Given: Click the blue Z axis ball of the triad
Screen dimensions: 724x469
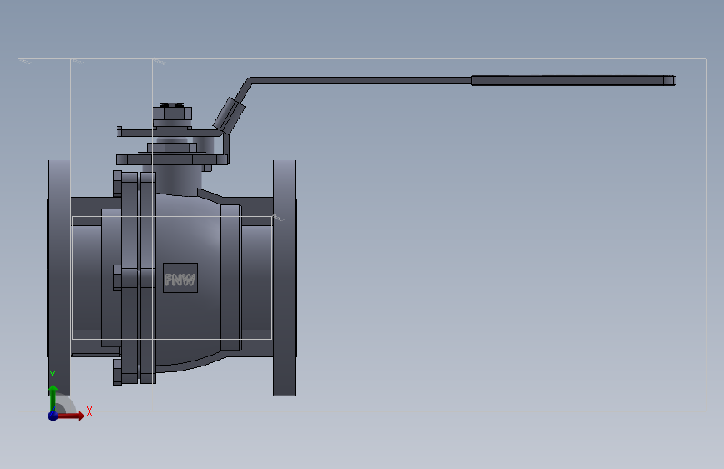Looking at the screenshot, I should pyautogui.click(x=53, y=416).
